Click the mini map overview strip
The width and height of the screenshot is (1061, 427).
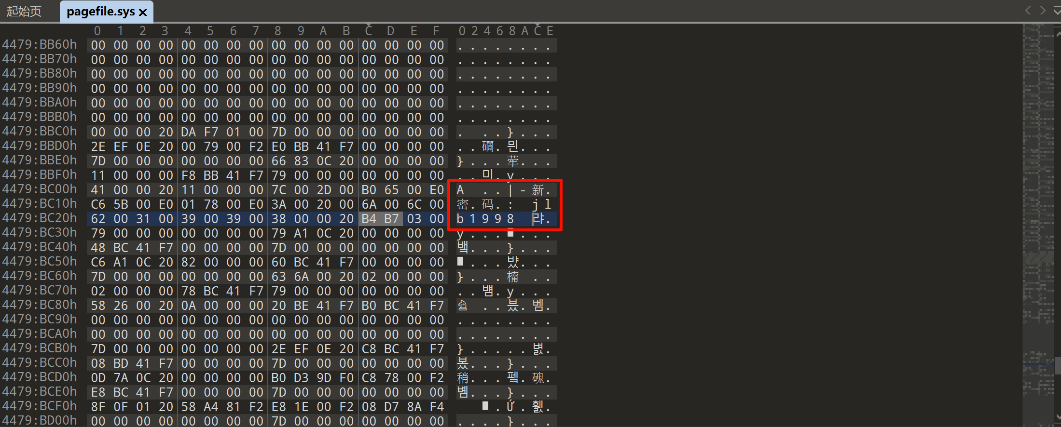[x=1038, y=225]
